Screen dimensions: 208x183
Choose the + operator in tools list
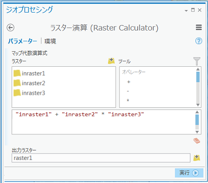129,82
